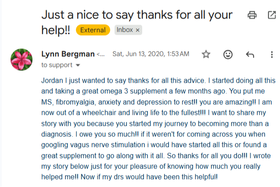
Task: Show the truncated sender email address
Action: coord(101,54)
